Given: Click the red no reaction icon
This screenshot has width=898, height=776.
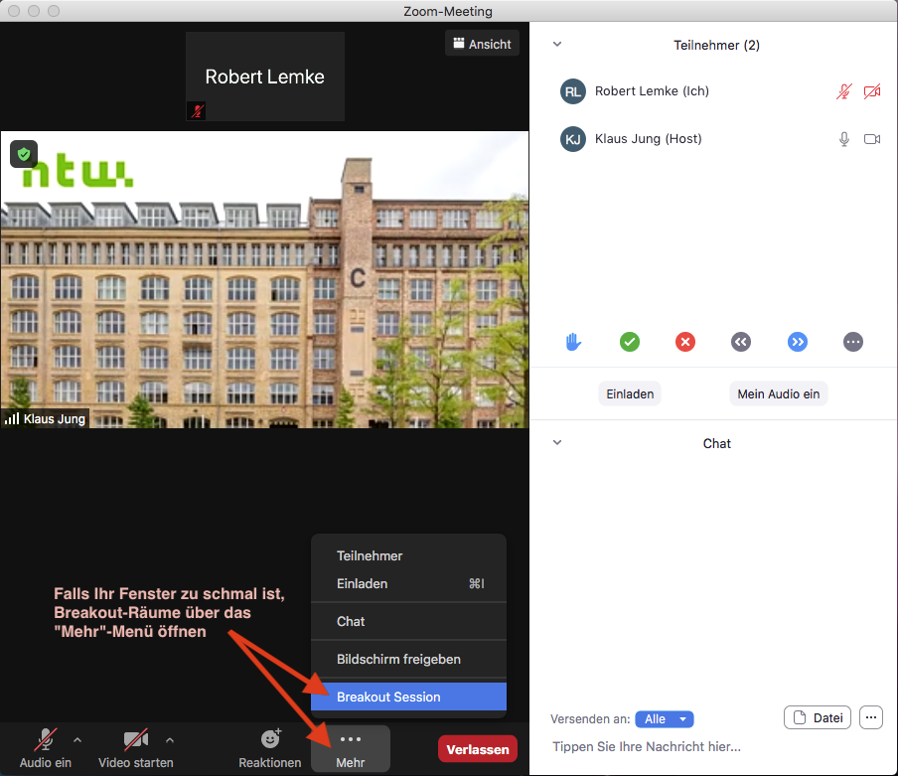Looking at the screenshot, I should [685, 342].
